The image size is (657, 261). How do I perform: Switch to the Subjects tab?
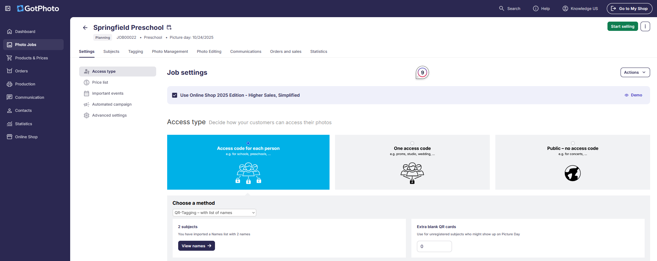click(111, 51)
